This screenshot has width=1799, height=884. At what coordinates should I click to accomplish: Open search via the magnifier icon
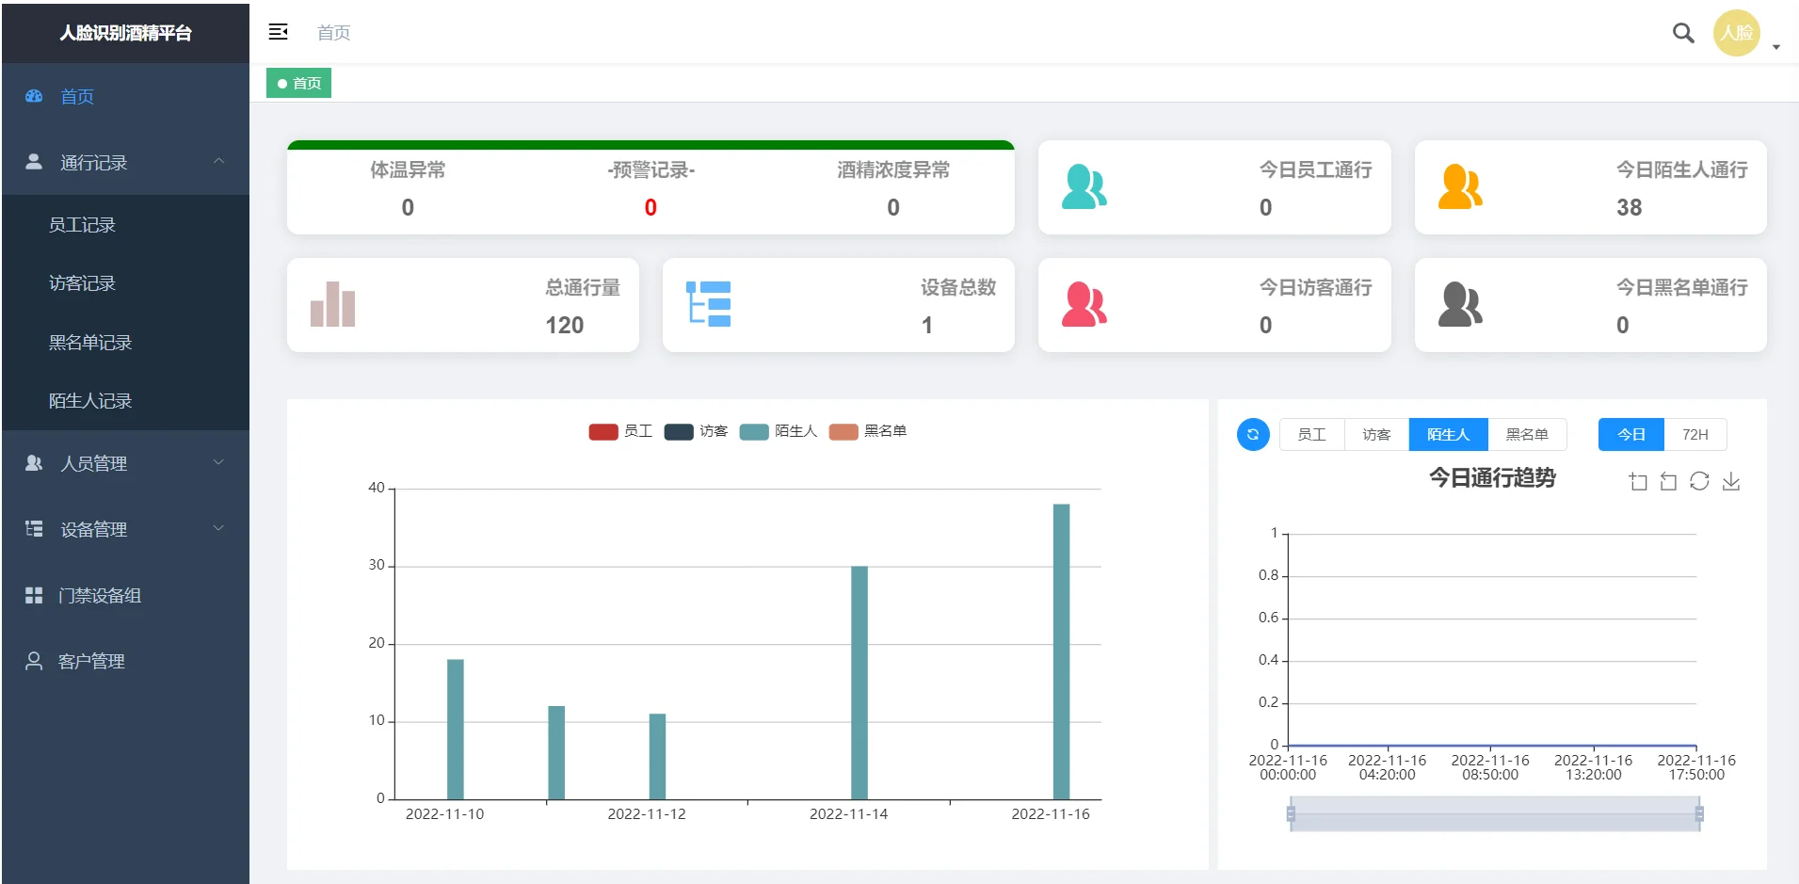point(1682,33)
